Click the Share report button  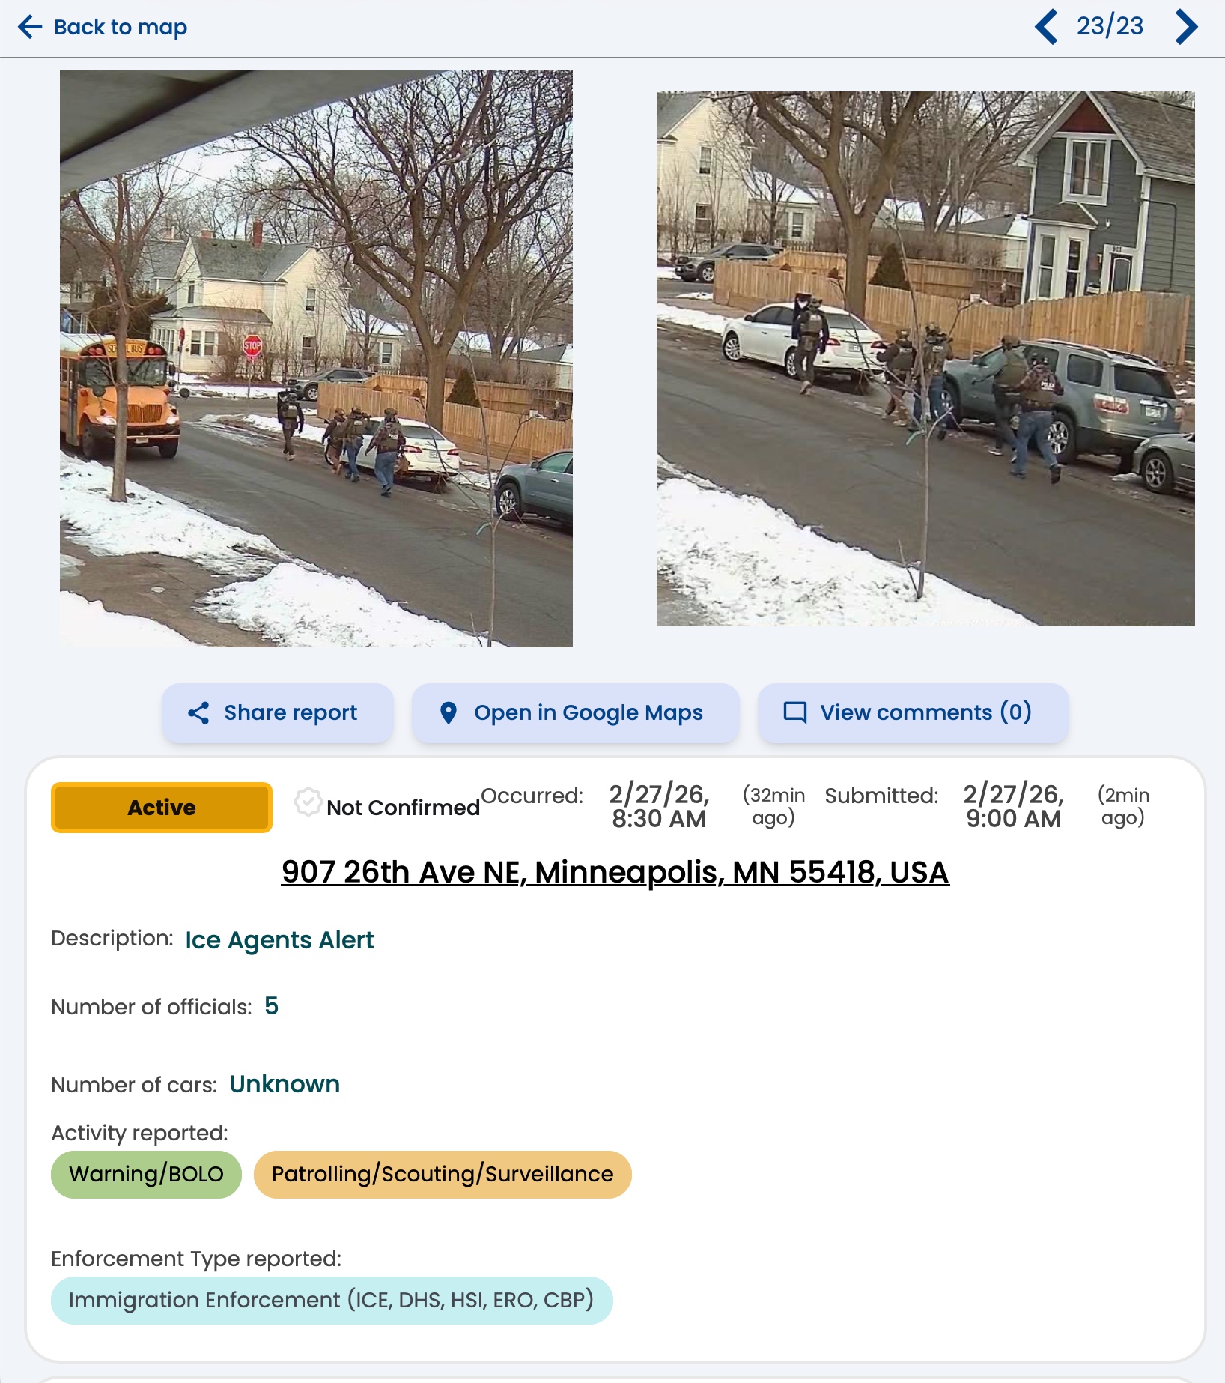pyautogui.click(x=278, y=713)
